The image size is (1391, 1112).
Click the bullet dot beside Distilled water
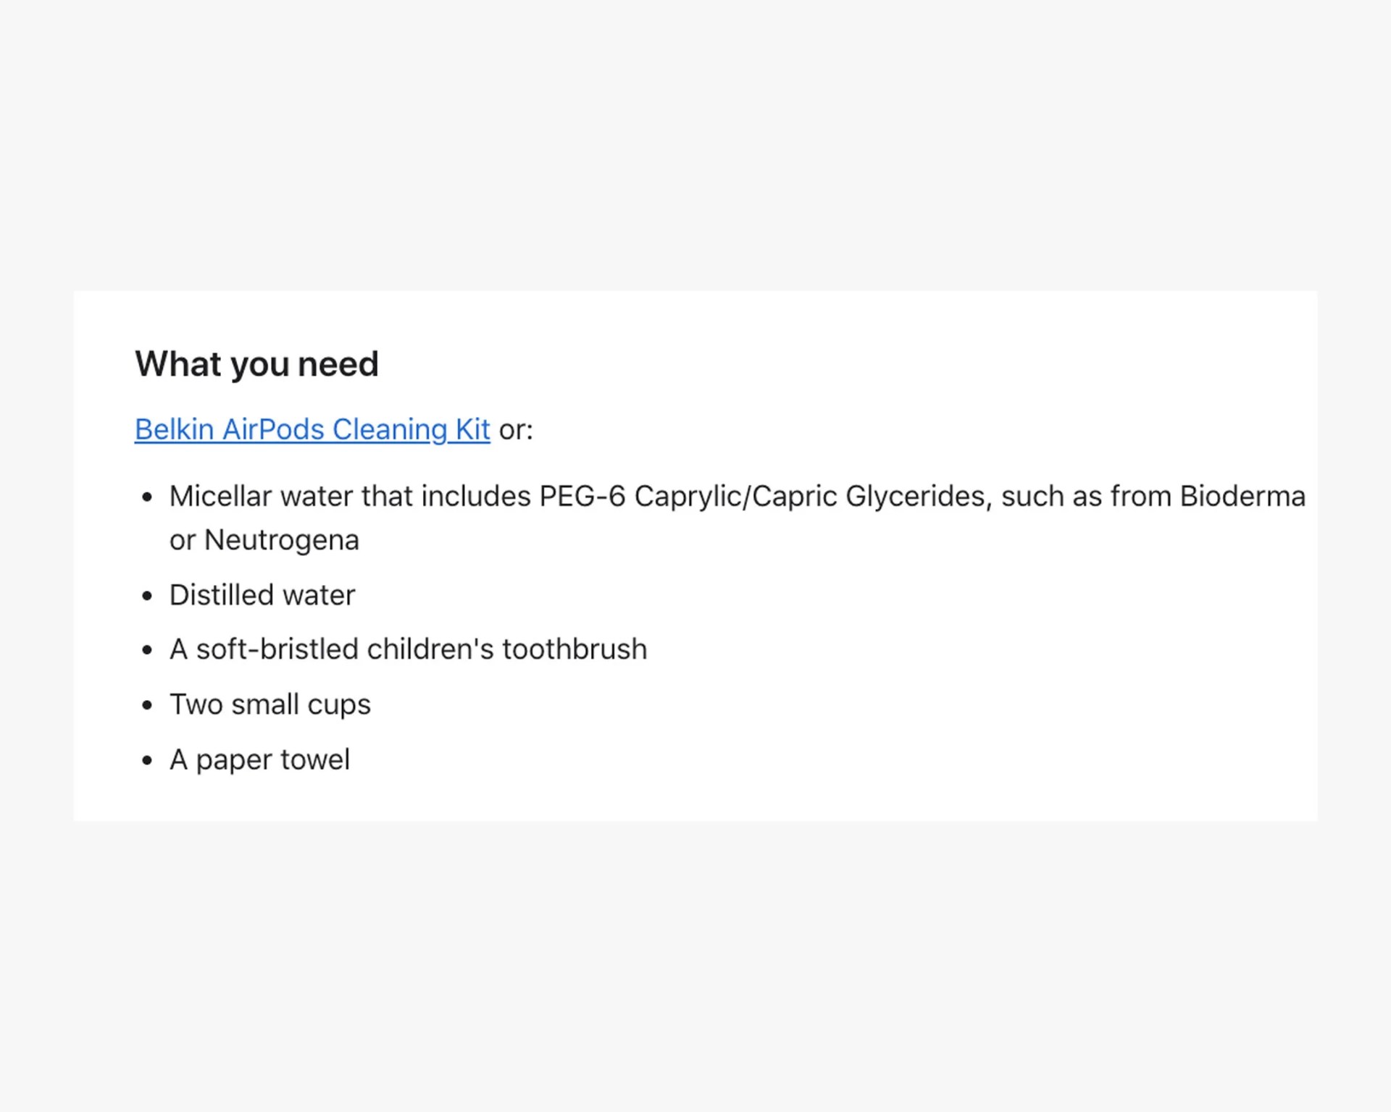point(148,596)
